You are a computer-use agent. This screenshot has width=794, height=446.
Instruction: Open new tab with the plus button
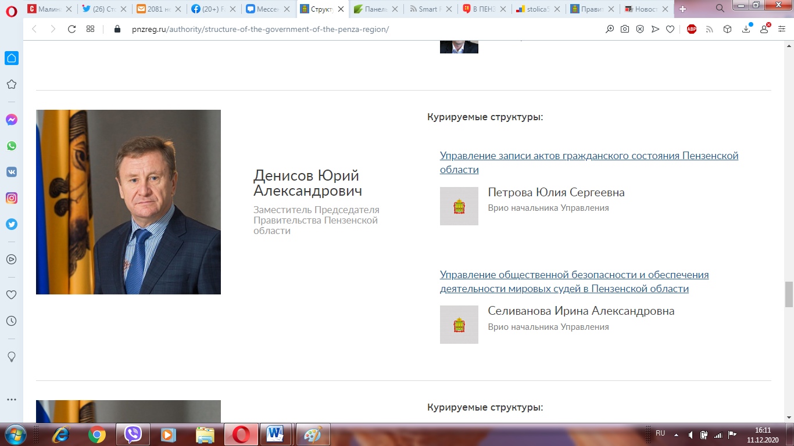point(683,9)
